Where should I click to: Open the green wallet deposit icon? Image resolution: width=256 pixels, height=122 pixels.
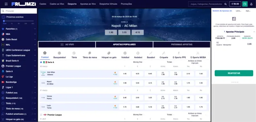click(245, 4)
